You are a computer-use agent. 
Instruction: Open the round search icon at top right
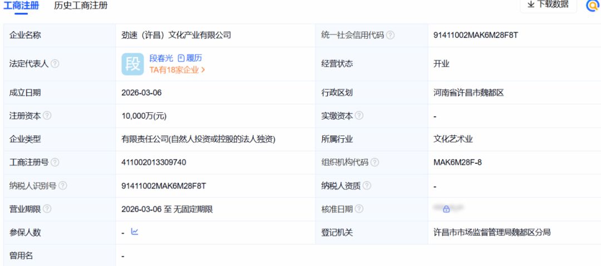pyautogui.click(x=593, y=5)
